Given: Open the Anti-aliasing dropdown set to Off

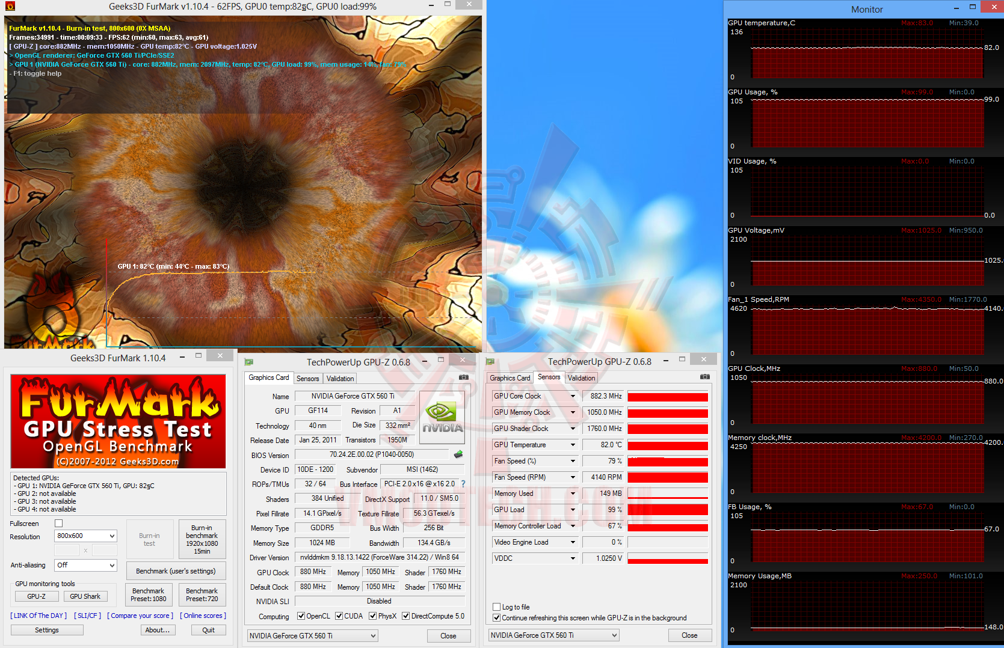Looking at the screenshot, I should pos(86,566).
